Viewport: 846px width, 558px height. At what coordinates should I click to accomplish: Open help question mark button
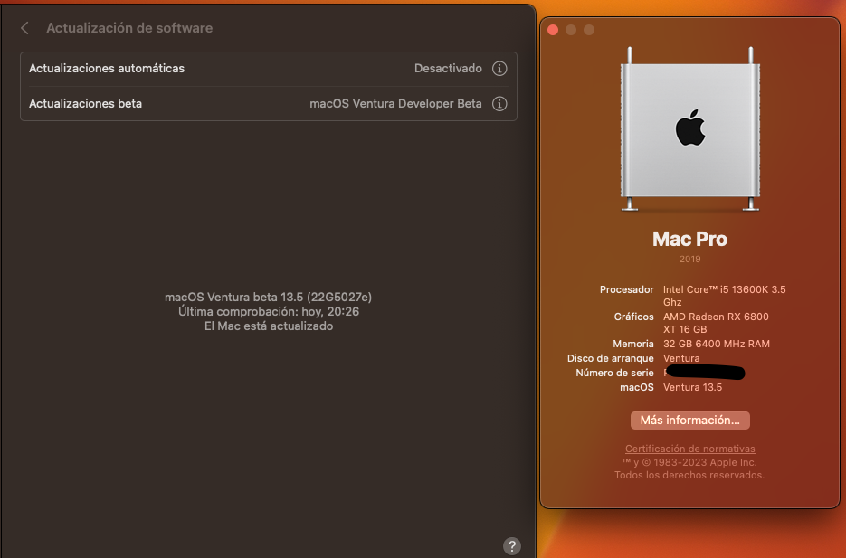511,545
